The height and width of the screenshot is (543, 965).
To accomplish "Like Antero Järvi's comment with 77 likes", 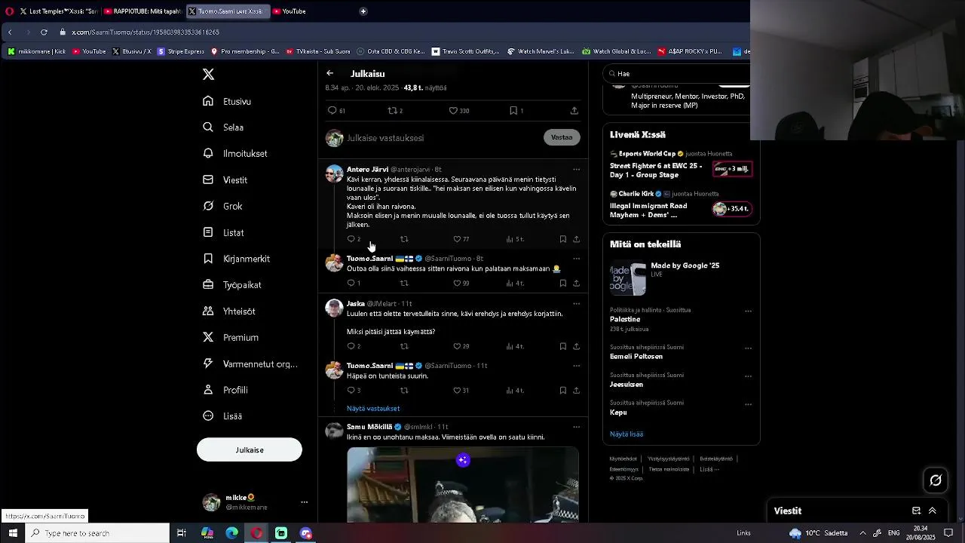I will point(461,239).
